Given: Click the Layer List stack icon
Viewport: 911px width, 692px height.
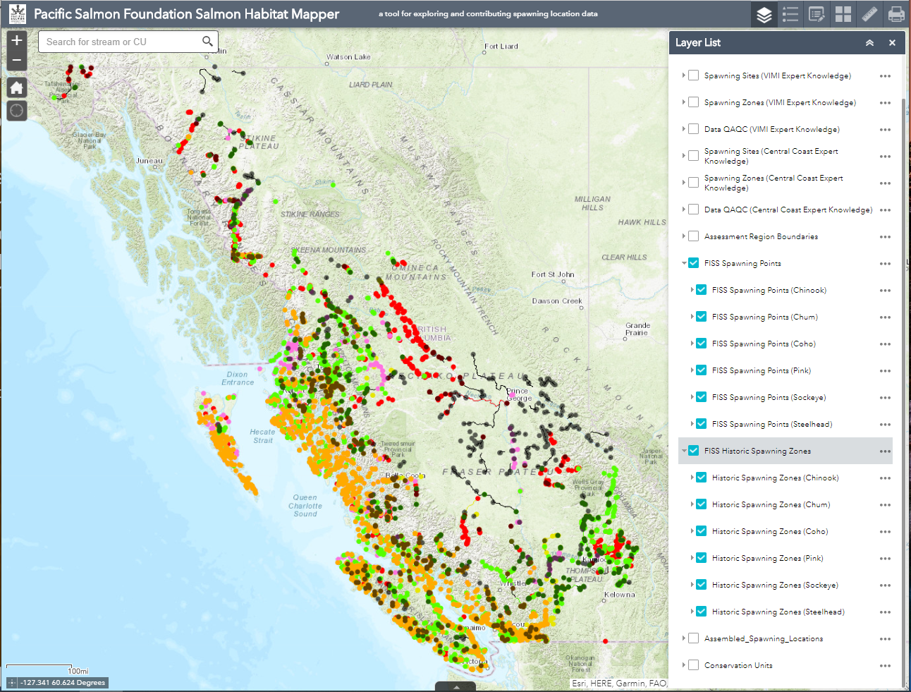Looking at the screenshot, I should (x=764, y=14).
